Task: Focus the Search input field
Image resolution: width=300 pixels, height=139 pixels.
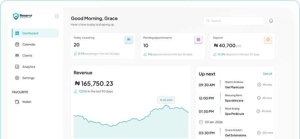Action: pos(233,21)
